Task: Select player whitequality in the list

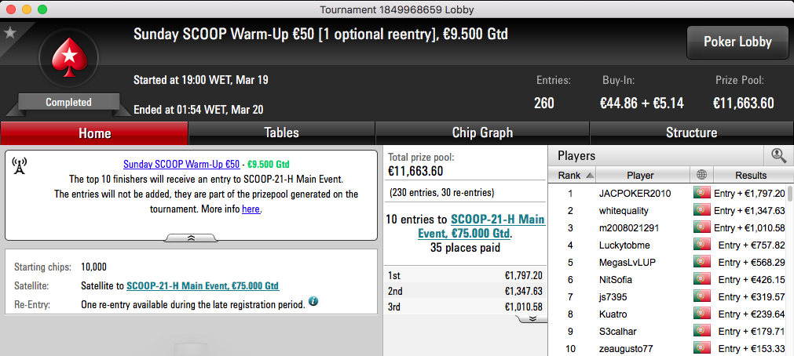Action: coord(624,210)
